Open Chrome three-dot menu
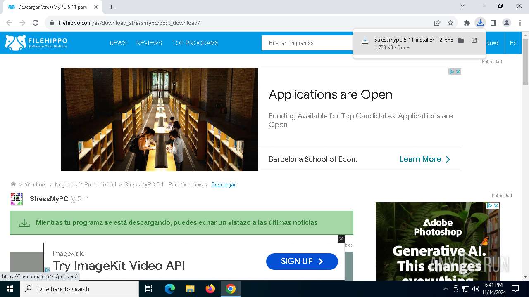The height and width of the screenshot is (297, 529). click(520, 23)
